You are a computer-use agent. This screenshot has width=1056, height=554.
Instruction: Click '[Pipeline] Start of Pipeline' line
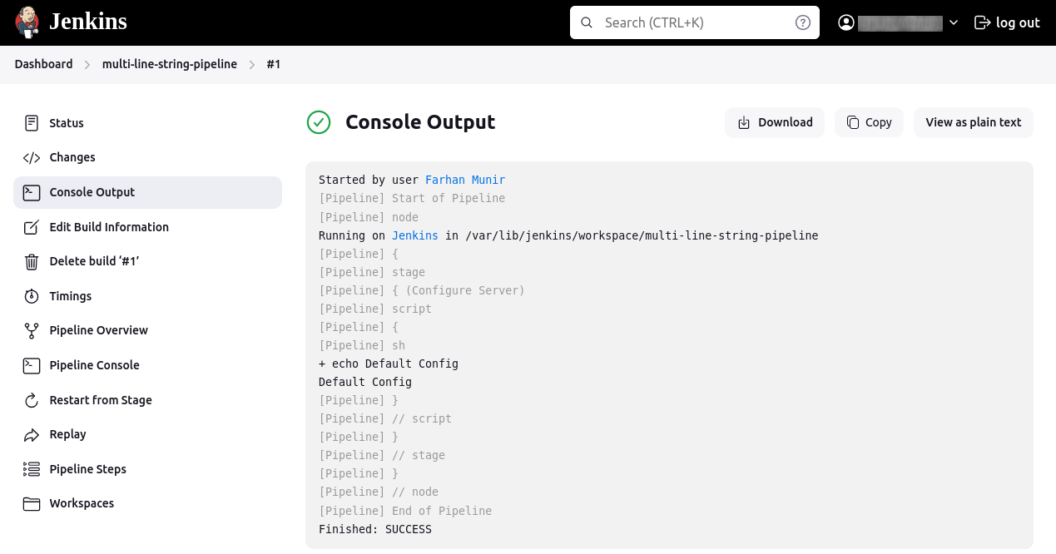[412, 198]
